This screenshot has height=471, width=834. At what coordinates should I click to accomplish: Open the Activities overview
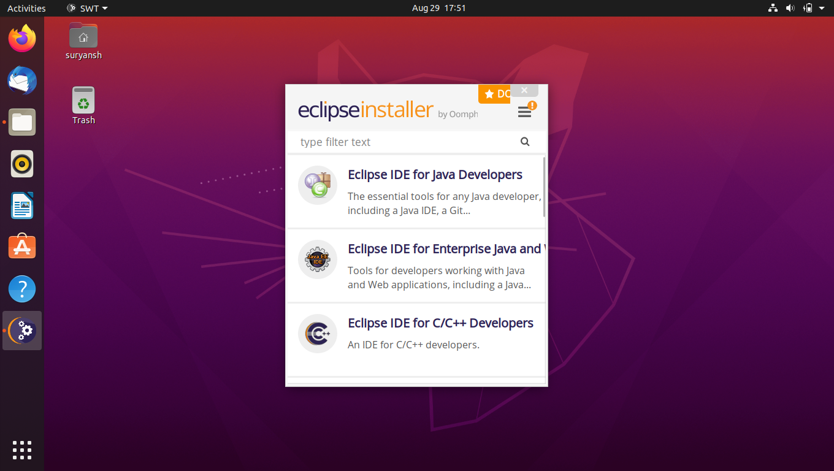26,8
